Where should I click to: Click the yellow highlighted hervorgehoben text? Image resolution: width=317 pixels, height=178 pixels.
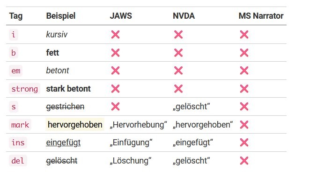click(x=75, y=125)
